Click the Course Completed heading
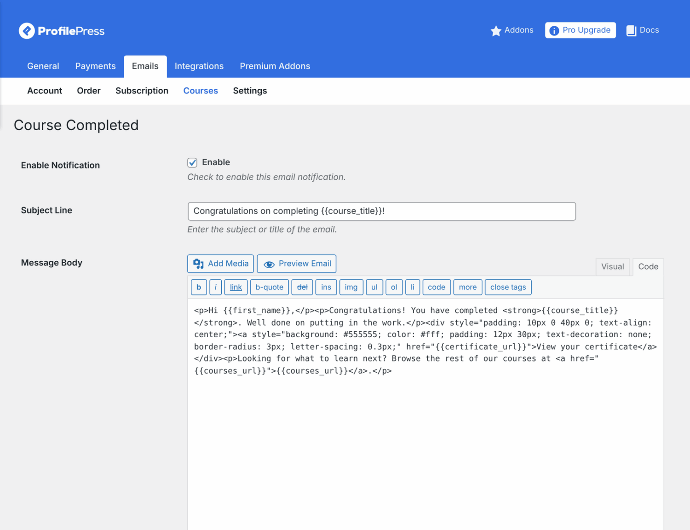Image resolution: width=690 pixels, height=530 pixels. 76,125
